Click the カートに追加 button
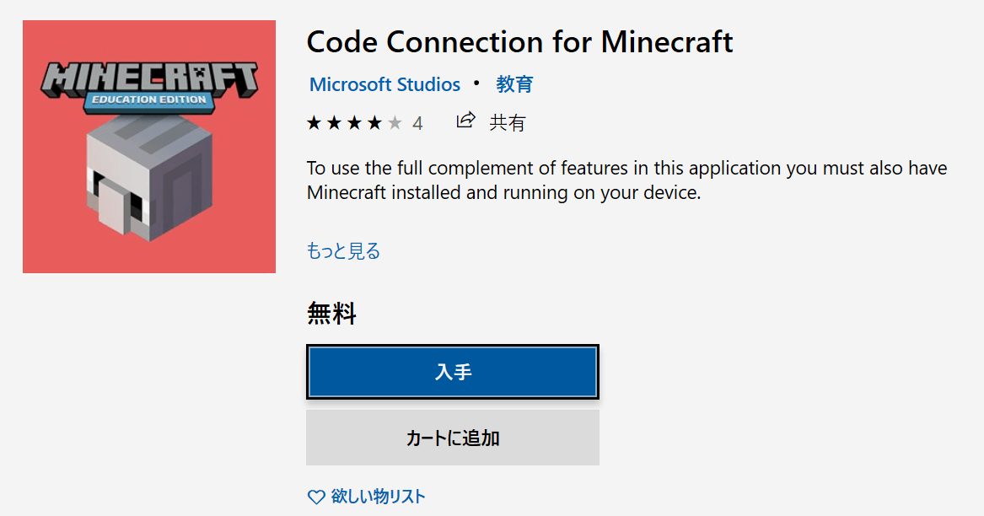 453,438
